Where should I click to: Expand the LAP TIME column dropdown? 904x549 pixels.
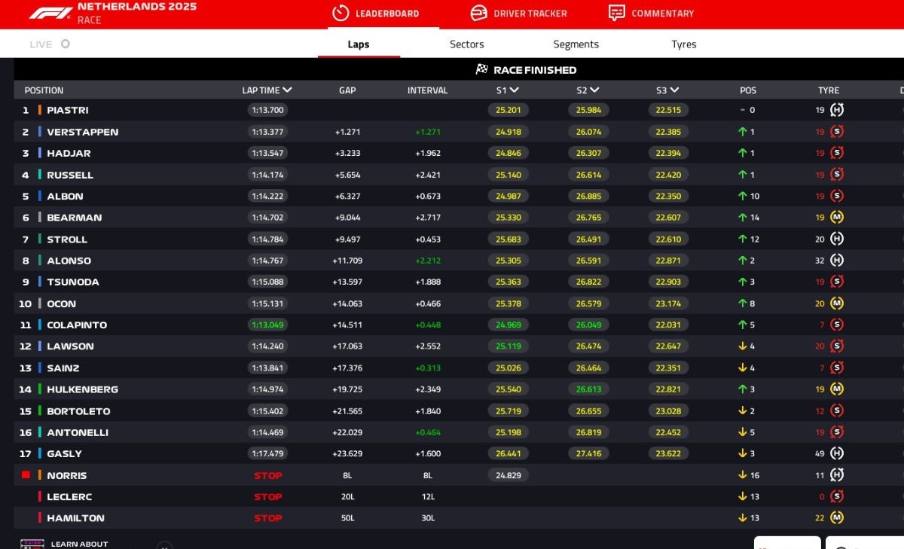point(287,90)
